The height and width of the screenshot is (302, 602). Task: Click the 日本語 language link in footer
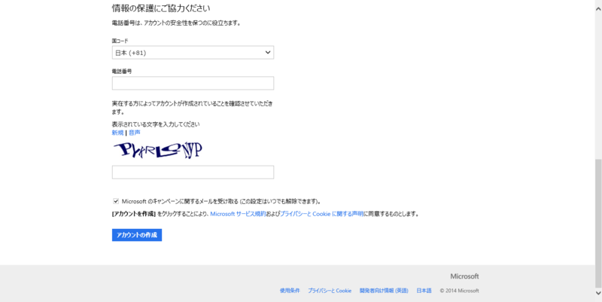pyautogui.click(x=424, y=291)
